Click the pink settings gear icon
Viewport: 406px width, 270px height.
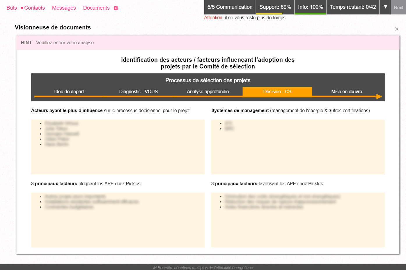[x=116, y=8]
